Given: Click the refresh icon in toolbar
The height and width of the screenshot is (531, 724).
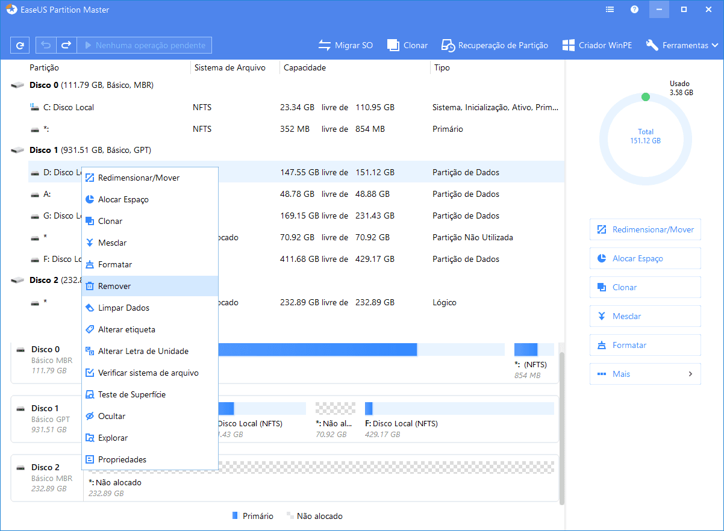Looking at the screenshot, I should [20, 45].
